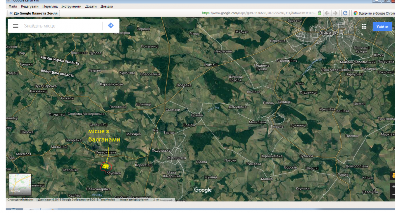The height and width of the screenshot is (213, 395).
Task: Click the blue directions arrow icon
Action: (x=111, y=26)
